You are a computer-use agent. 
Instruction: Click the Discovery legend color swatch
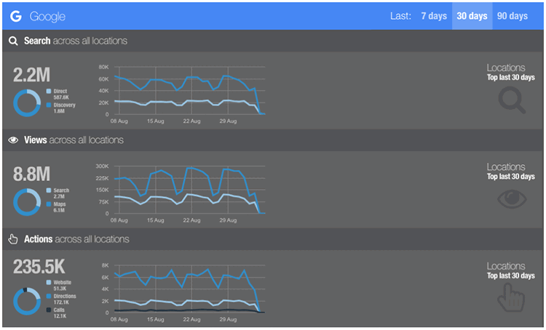tap(49, 105)
